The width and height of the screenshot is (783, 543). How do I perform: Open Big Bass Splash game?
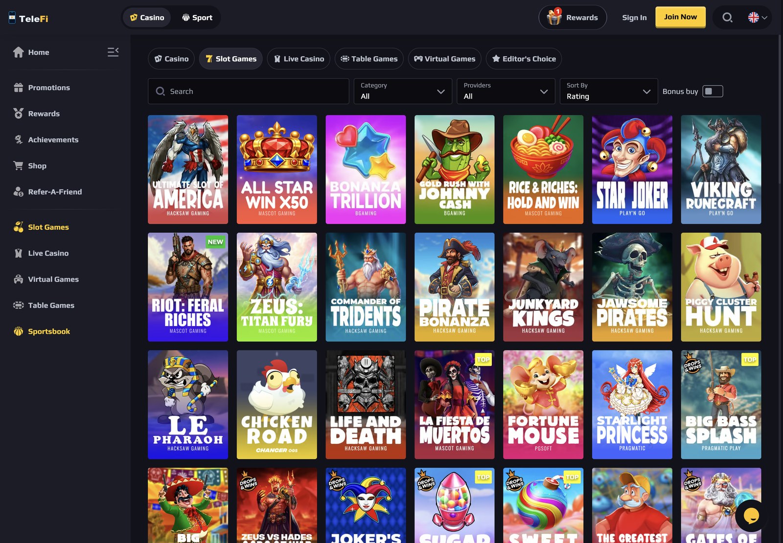721,405
